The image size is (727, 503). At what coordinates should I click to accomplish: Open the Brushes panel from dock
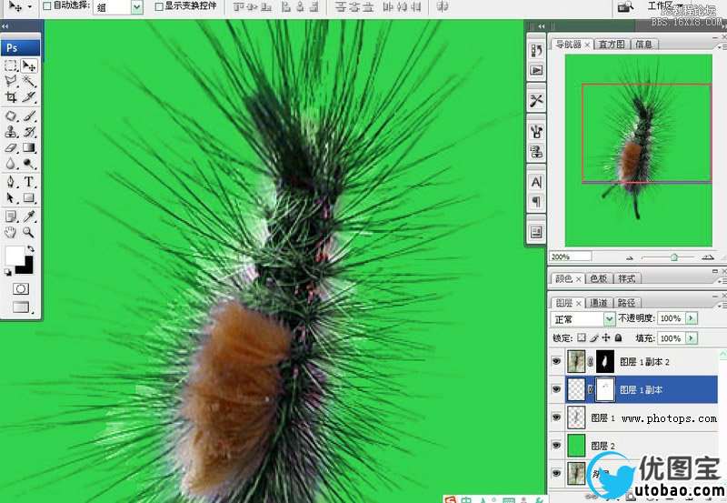click(x=536, y=132)
